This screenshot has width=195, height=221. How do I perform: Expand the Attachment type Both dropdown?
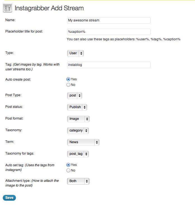(78, 181)
